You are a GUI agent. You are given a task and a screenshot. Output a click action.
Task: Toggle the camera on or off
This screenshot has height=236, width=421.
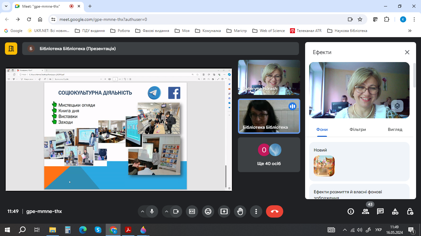tap(176, 211)
